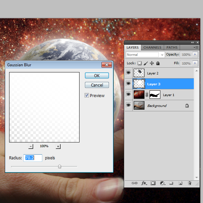
Task: Confirm blur with OK button
Action: pos(97,75)
